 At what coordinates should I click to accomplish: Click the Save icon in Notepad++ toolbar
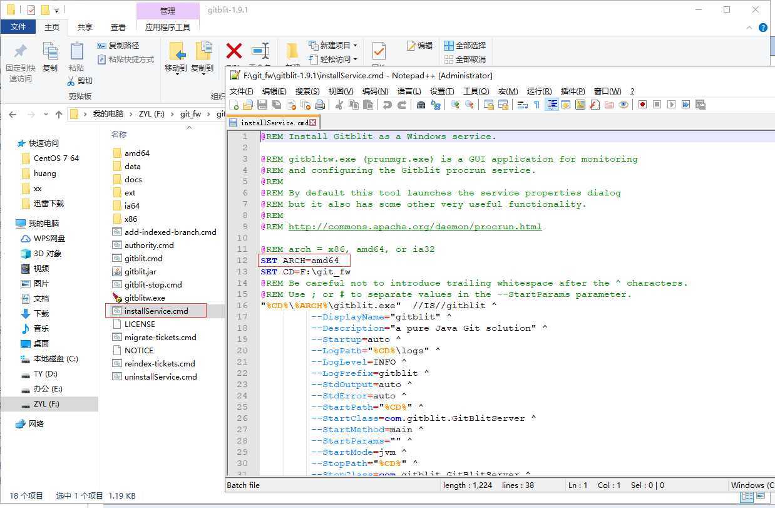[x=262, y=105]
